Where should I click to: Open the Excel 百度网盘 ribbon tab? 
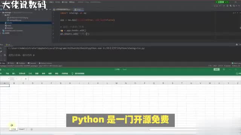65,73
